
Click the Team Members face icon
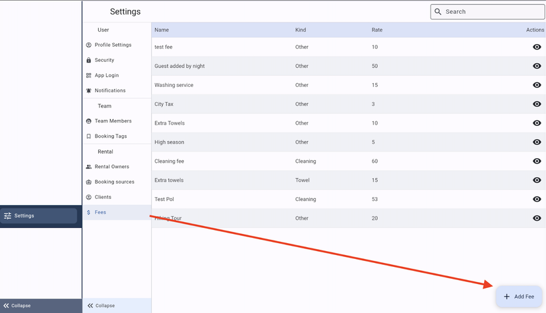(88, 121)
